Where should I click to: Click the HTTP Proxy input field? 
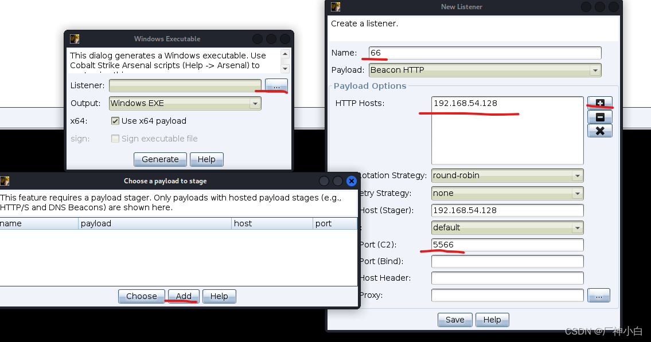tap(508, 296)
